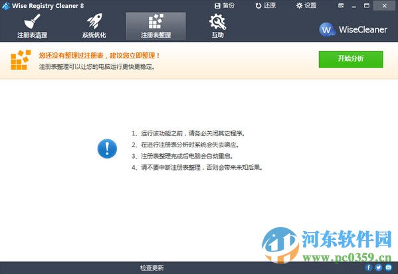Minimize the Wise Registry Cleaner window
Viewport: 398px width, 274px height.
[x=354, y=6]
